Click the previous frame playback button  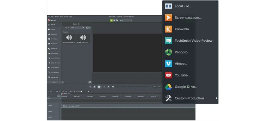[x=90, y=87]
